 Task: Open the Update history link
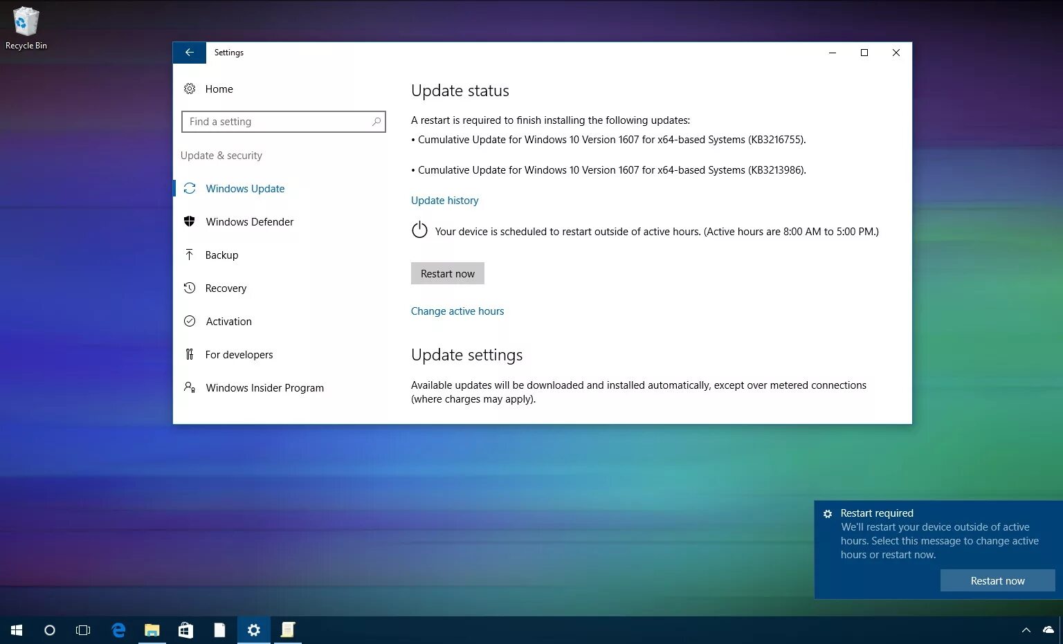(x=445, y=200)
